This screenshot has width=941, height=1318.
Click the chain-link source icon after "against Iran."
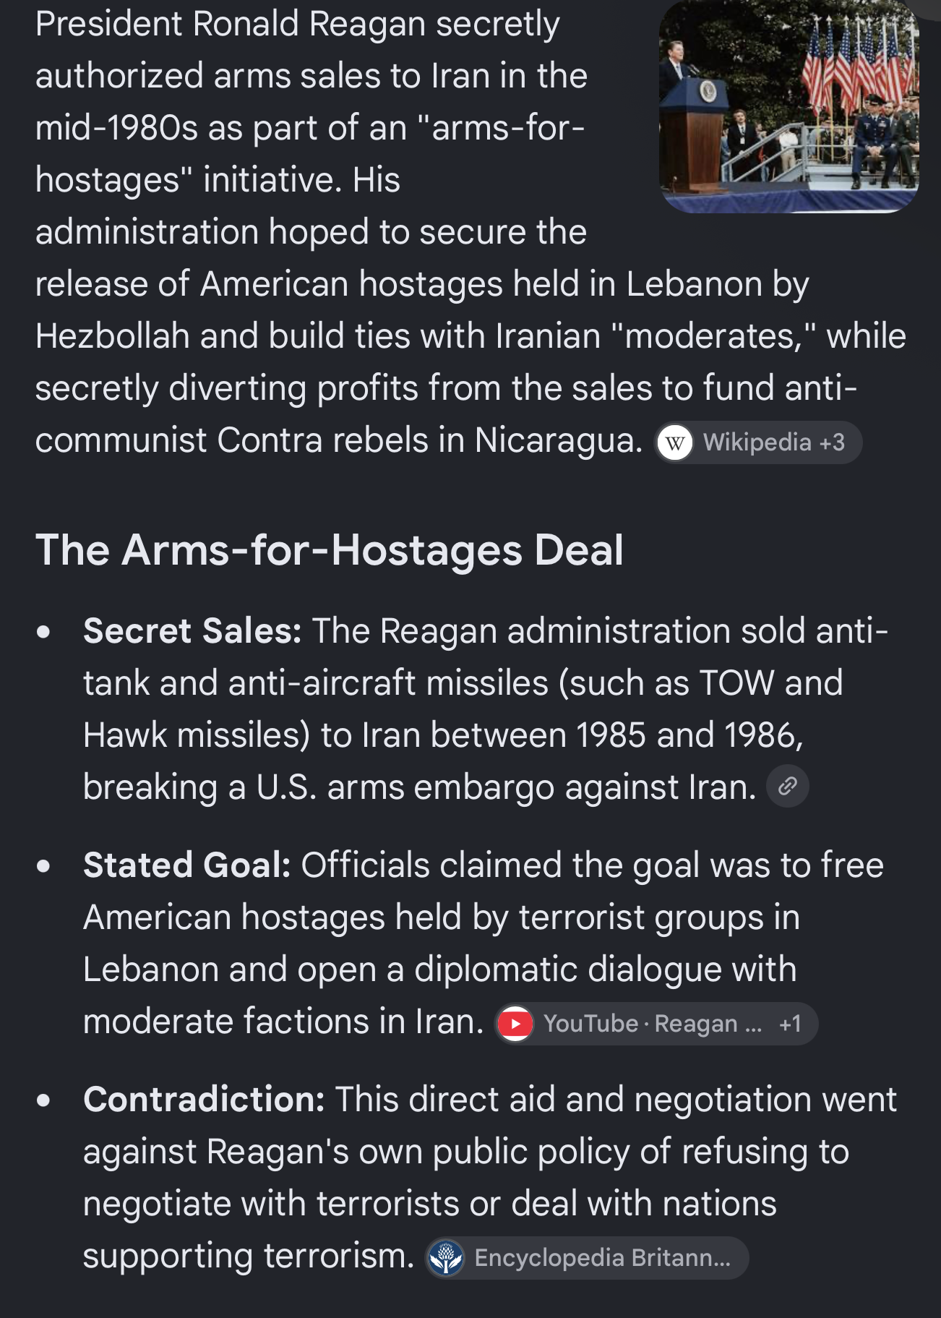point(787,786)
